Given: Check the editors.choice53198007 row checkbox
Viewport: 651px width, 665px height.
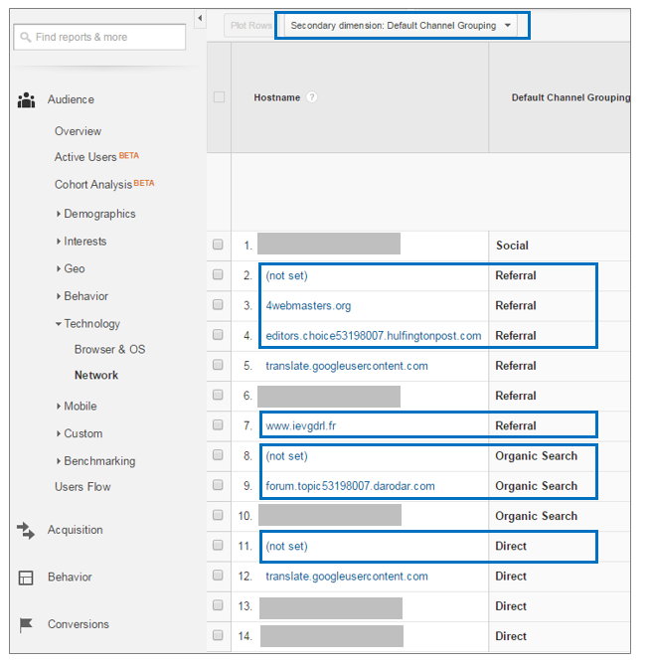Looking at the screenshot, I should tap(218, 335).
